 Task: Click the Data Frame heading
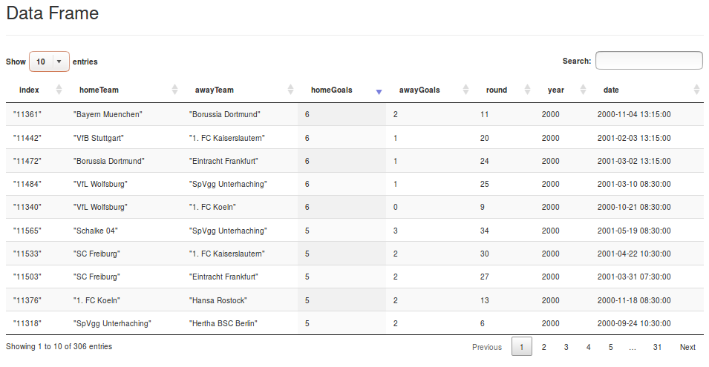click(x=53, y=13)
